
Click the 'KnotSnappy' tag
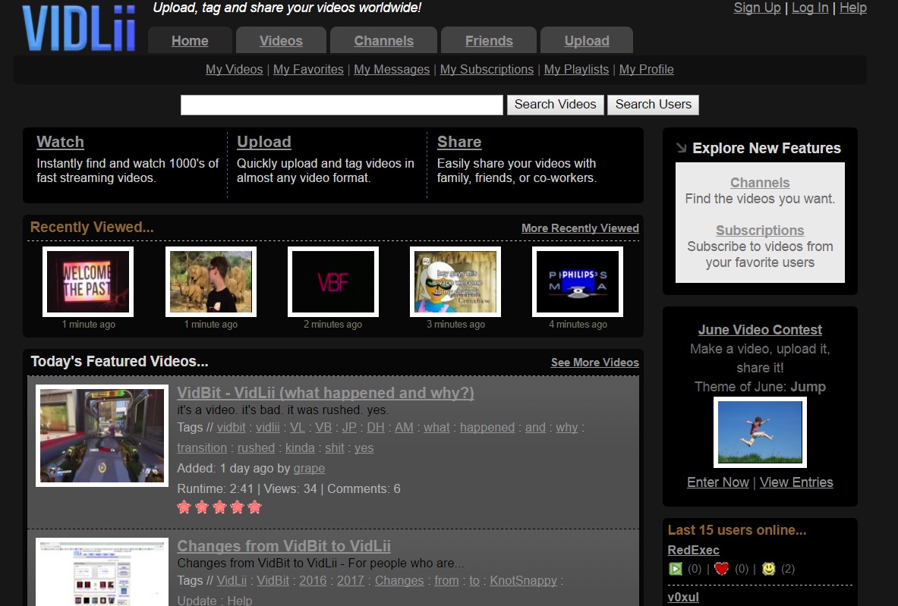click(x=523, y=581)
